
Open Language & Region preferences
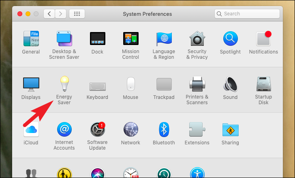pyautogui.click(x=164, y=39)
